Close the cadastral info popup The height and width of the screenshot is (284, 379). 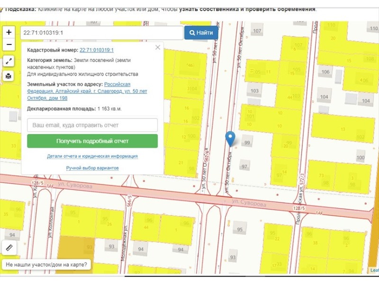click(x=158, y=47)
